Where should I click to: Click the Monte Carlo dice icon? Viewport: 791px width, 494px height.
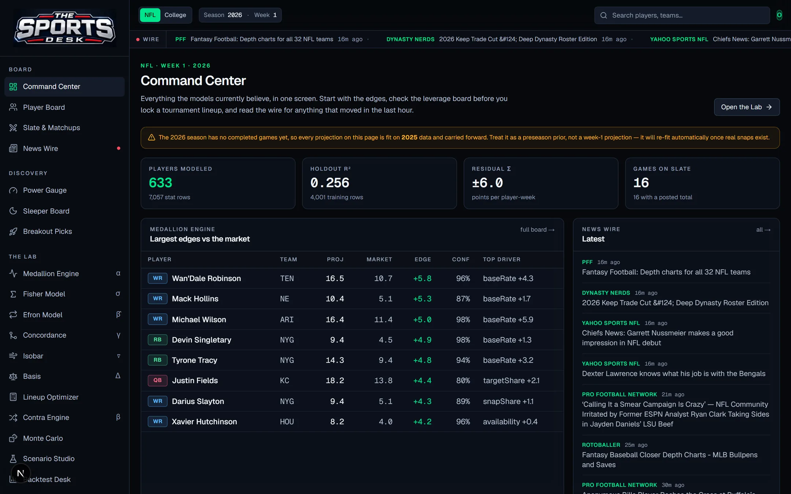[13, 438]
